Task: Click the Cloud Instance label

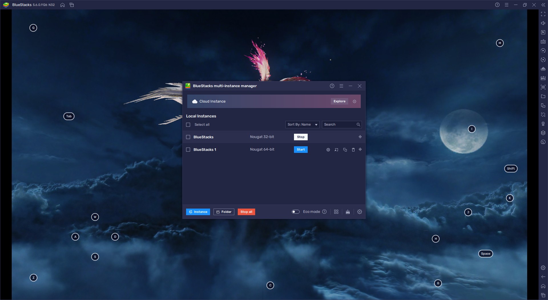Action: coord(212,101)
